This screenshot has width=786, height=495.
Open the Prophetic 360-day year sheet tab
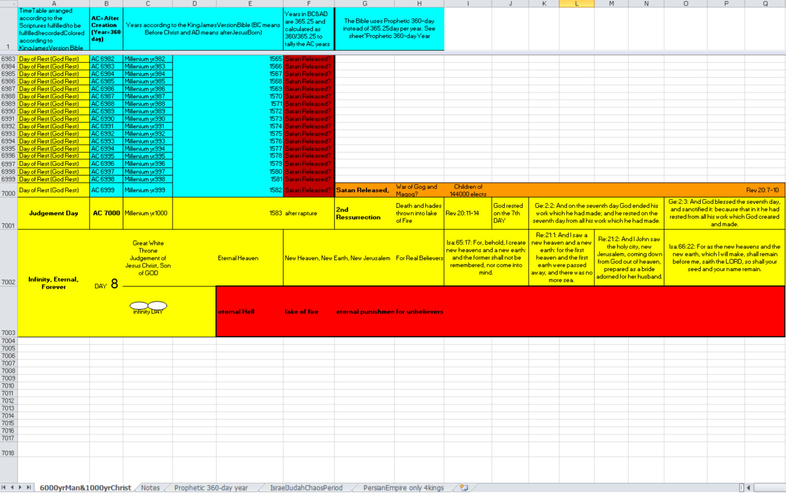pyautogui.click(x=211, y=488)
